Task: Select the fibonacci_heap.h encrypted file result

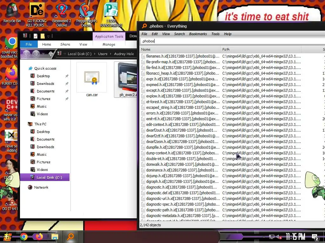Action: (x=180, y=73)
